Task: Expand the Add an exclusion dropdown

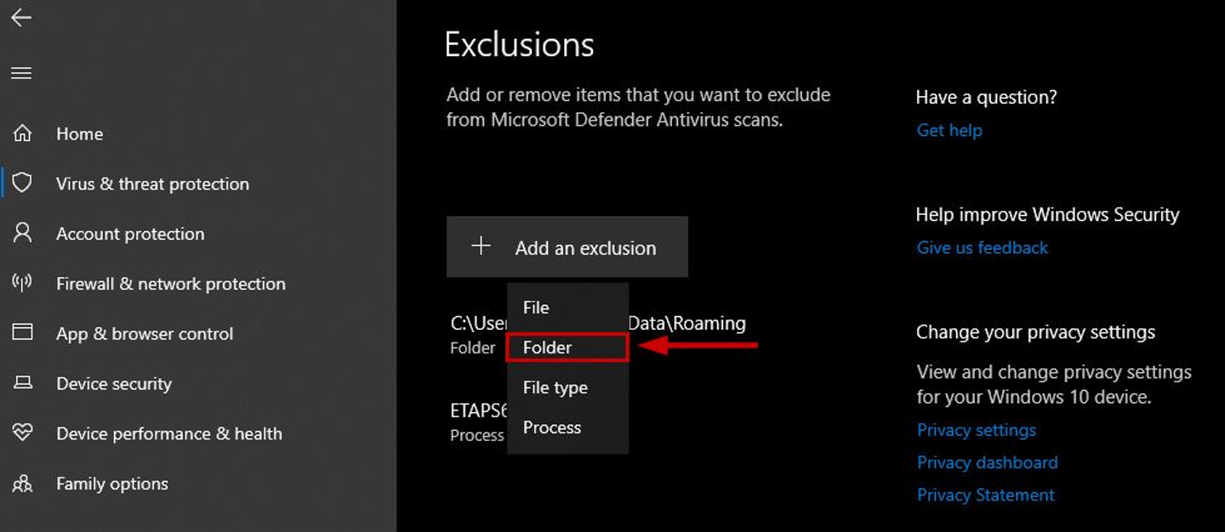Action: point(567,246)
